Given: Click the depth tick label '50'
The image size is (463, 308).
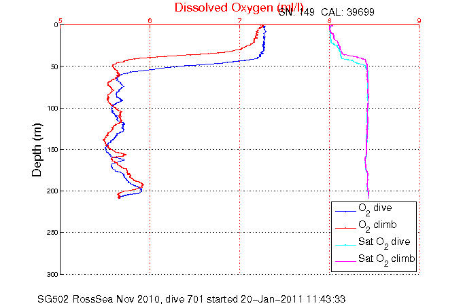Looking at the screenshot, I should click(x=54, y=67).
